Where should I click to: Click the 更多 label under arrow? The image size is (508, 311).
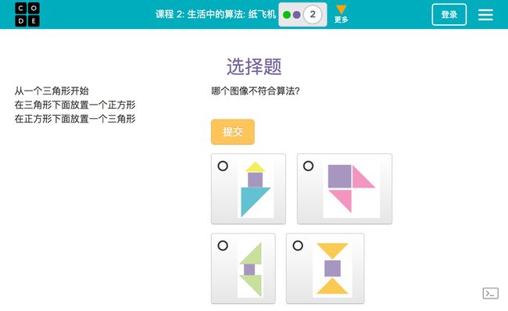[341, 20]
